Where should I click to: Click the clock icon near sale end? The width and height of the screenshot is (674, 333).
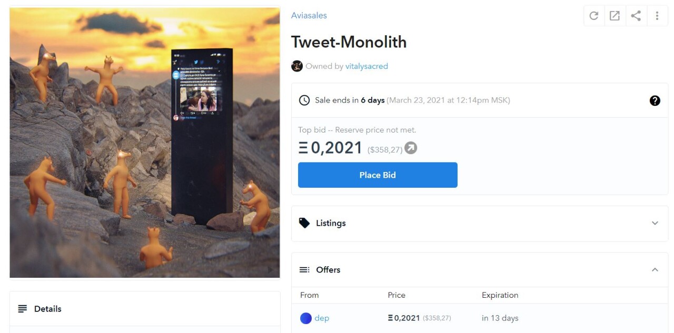[304, 100]
